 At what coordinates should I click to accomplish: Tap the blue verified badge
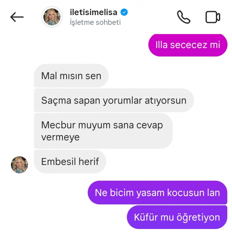124,12
